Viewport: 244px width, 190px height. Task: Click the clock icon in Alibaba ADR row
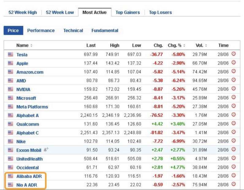coord(234,175)
